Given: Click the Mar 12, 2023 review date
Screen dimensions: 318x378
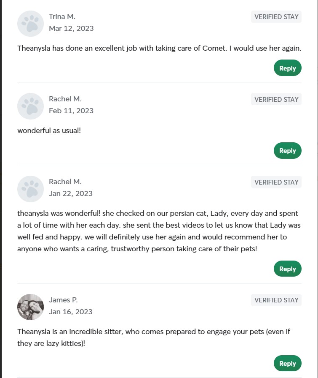Looking at the screenshot, I should click(71, 28).
